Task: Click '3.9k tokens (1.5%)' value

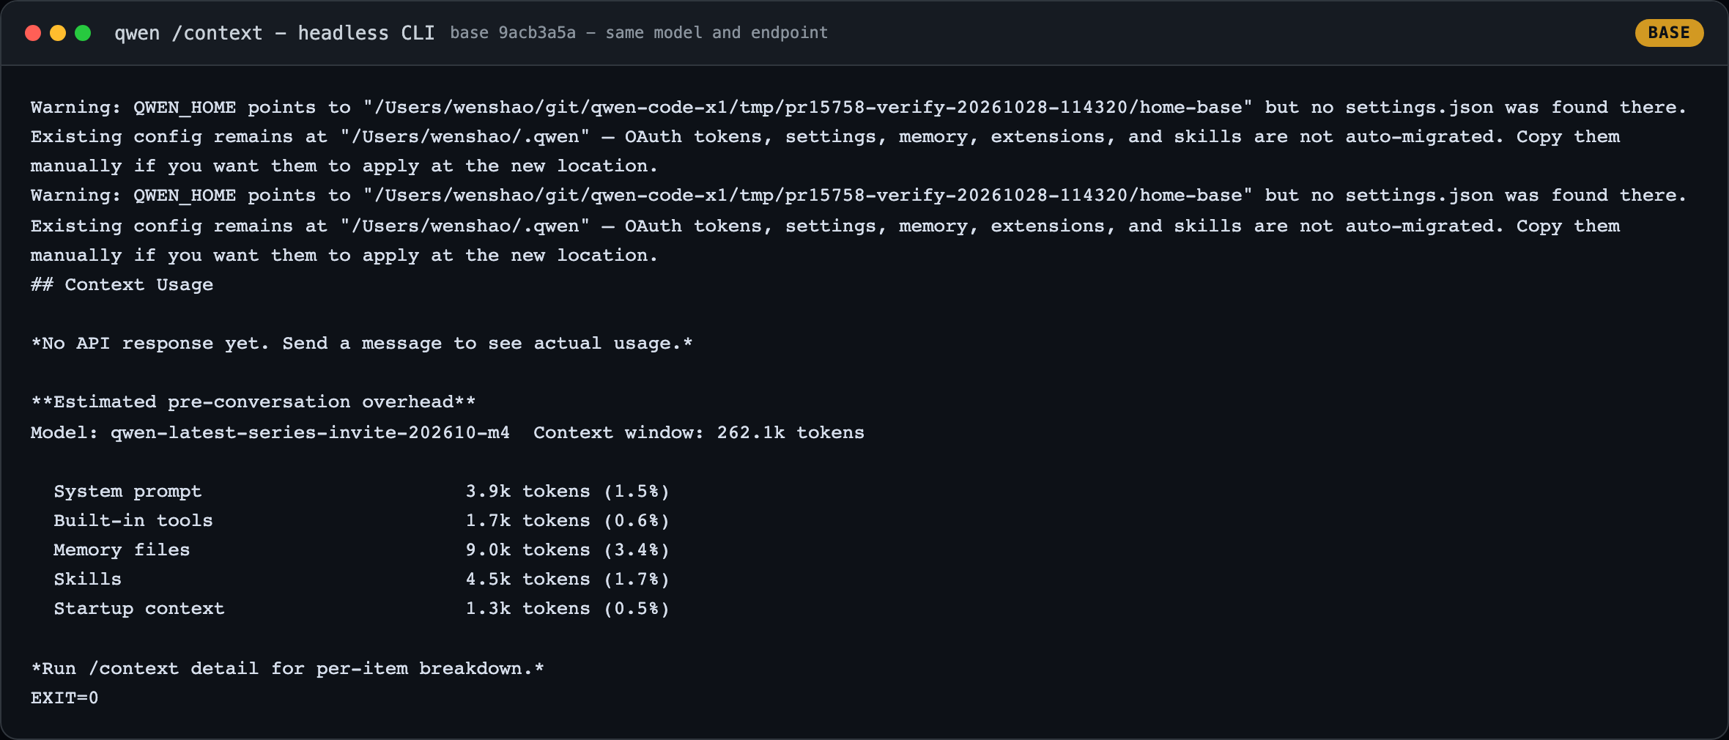Action: (568, 491)
